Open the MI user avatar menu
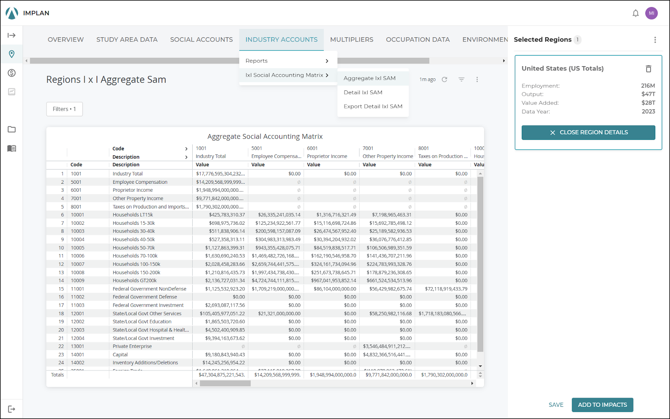The image size is (670, 419). [x=652, y=13]
